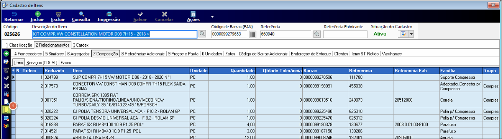Click the edit record icon in sidebar

pos(6,62)
